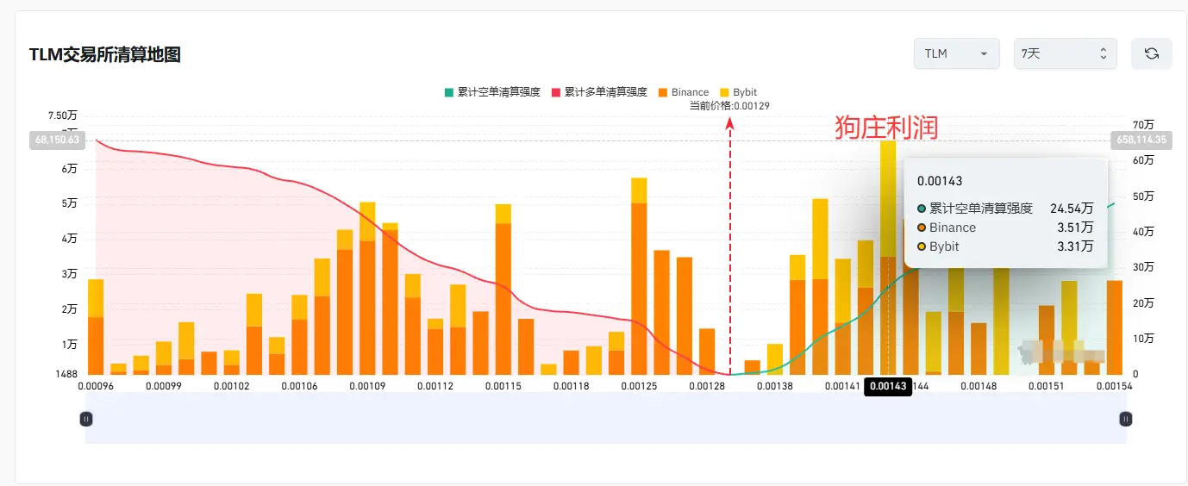Click the 当前价格:0.00129 label
The width and height of the screenshot is (1188, 486).
[x=729, y=106]
